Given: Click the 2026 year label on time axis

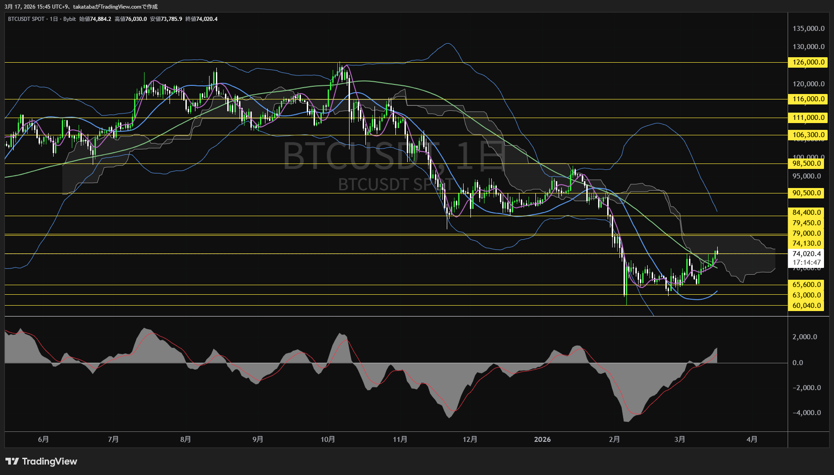Looking at the screenshot, I should [542, 439].
